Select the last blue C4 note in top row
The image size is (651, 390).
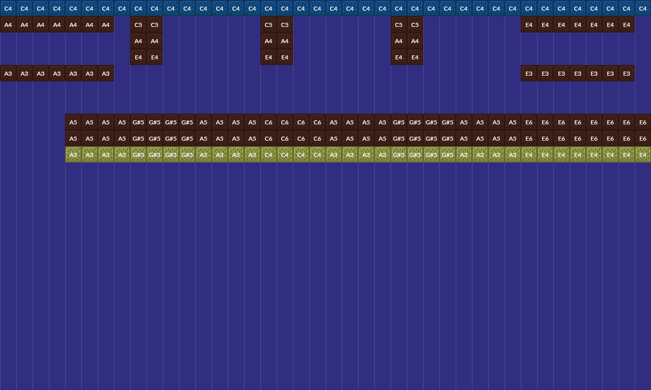click(643, 8)
